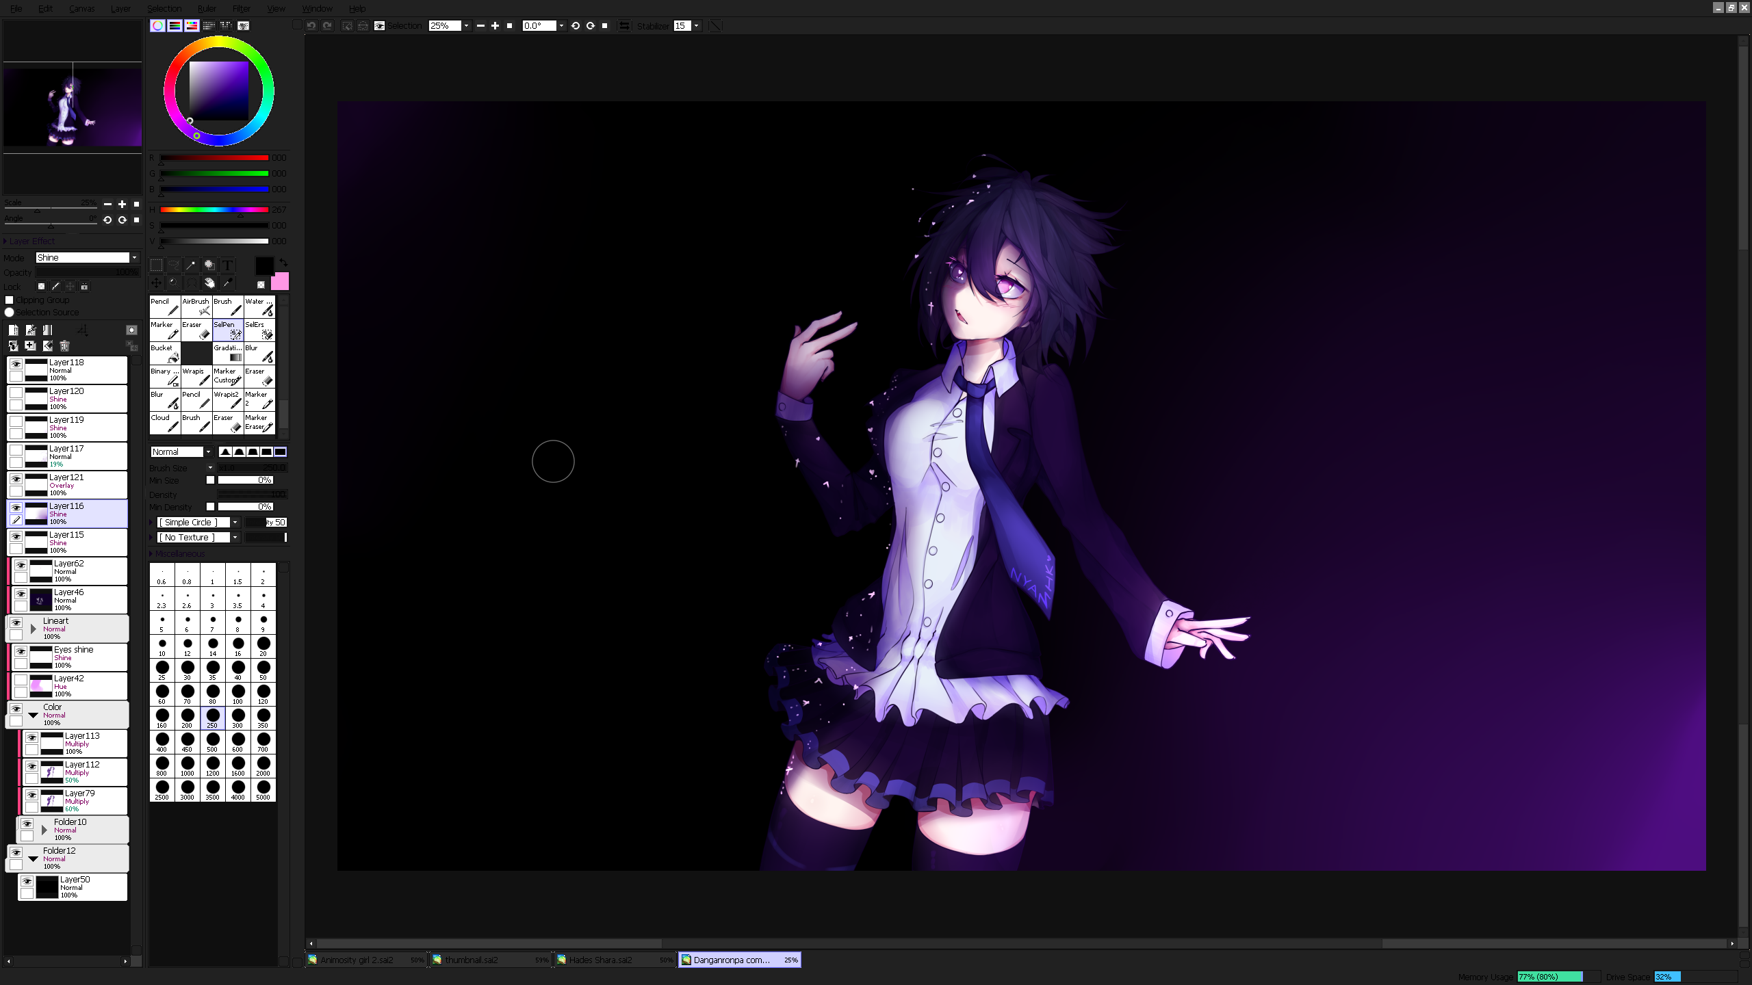Adjust the Hue slider bar

pyautogui.click(x=214, y=209)
